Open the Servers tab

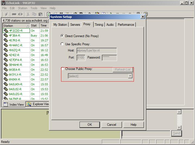(x=75, y=25)
